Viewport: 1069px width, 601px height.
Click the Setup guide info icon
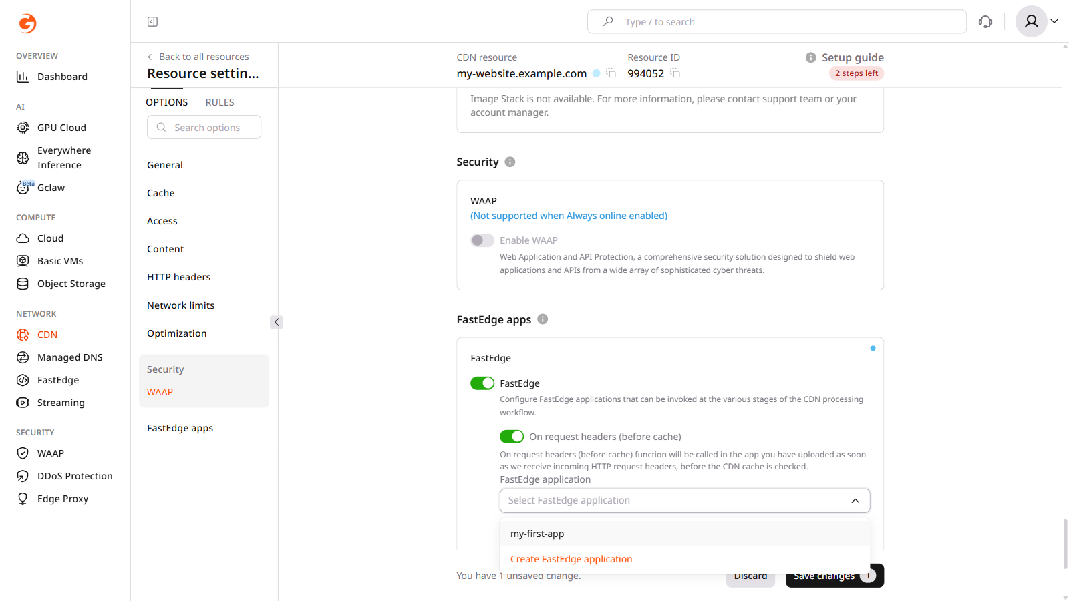pyautogui.click(x=810, y=57)
